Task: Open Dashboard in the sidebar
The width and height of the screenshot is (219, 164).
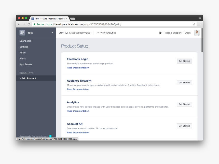Action: coord(25,41)
